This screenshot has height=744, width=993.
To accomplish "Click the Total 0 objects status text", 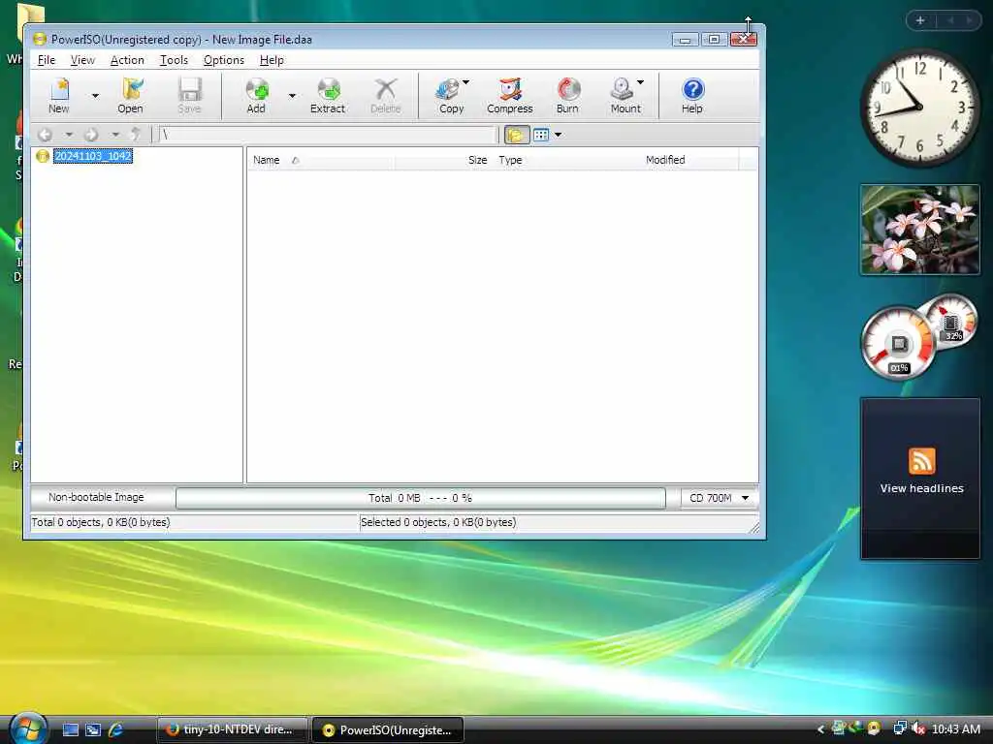I will (101, 522).
